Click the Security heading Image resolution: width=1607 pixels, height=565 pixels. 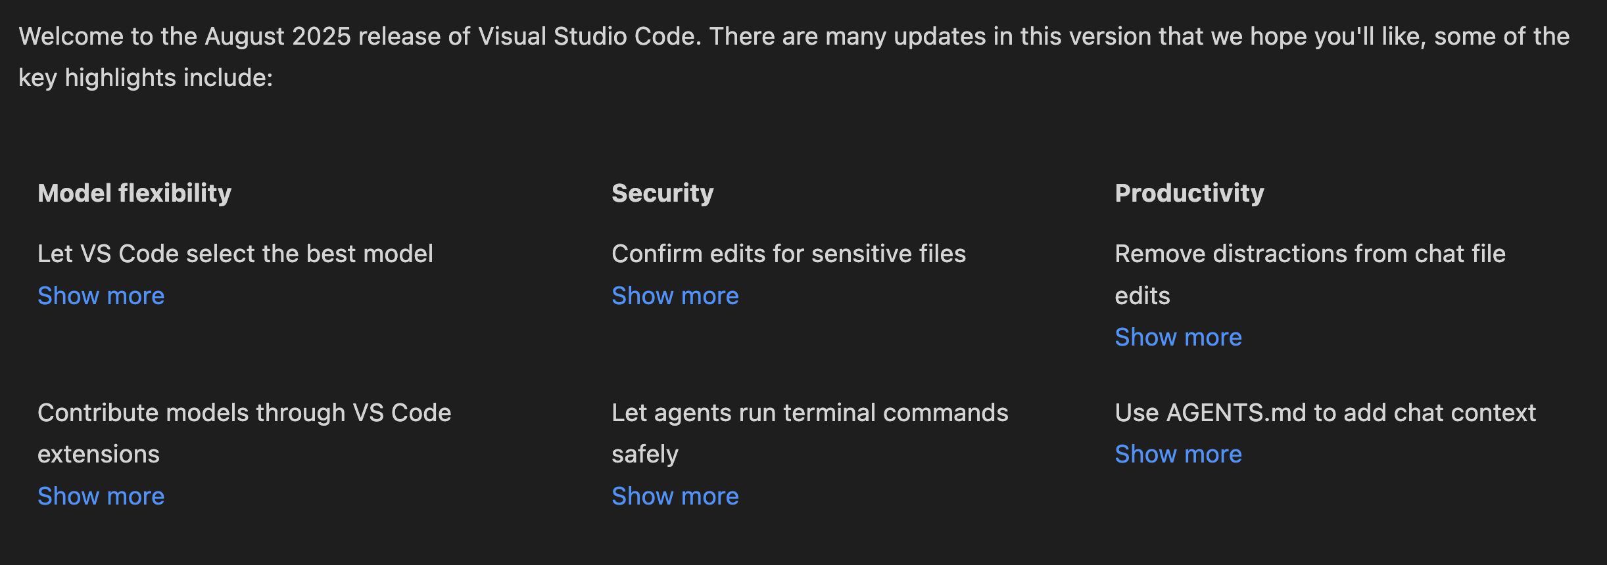[662, 193]
